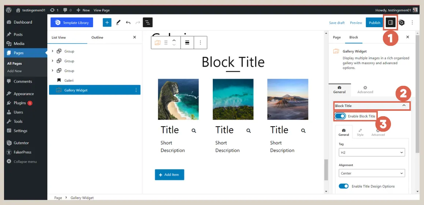This screenshot has height=205, width=424.
Task: Expand the third Group in list view
Action: (52, 70)
